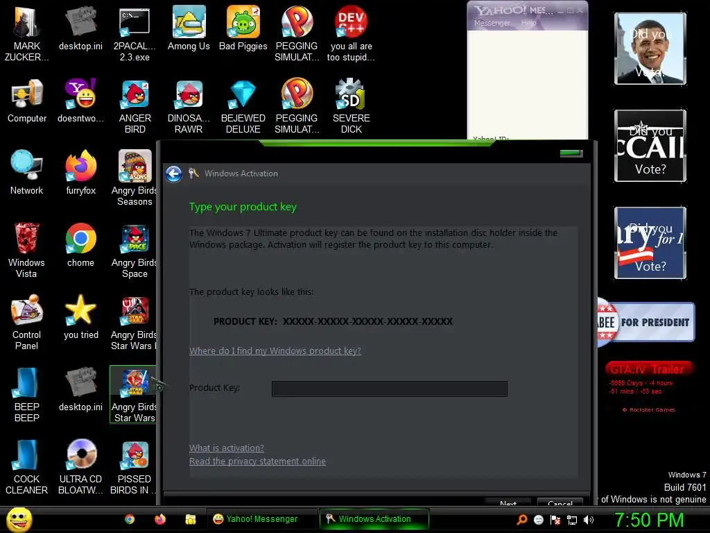Launch the first PEGGING SIMULAT... shortcut beside Bad Piggies

297,33
